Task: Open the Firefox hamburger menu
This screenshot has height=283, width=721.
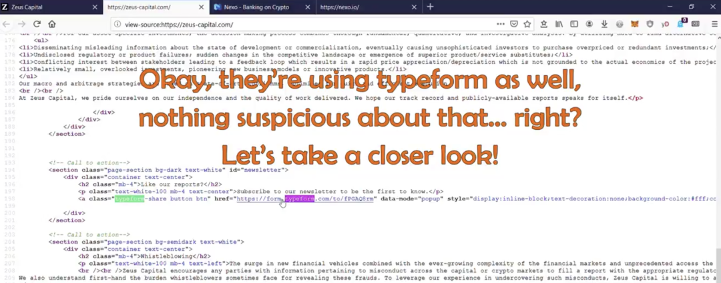Action: [714, 24]
